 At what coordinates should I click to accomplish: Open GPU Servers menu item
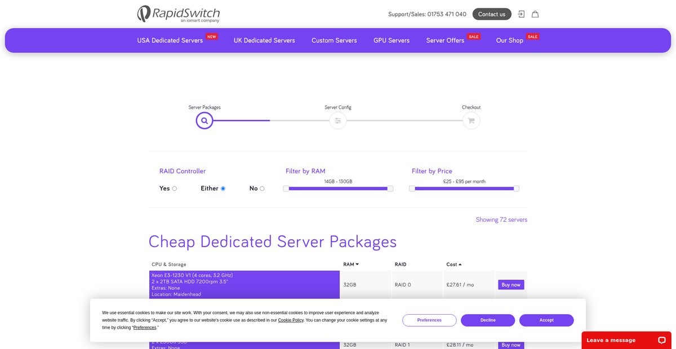[392, 41]
